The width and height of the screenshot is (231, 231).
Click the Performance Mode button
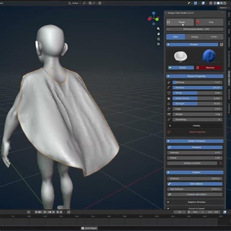pos(195,29)
